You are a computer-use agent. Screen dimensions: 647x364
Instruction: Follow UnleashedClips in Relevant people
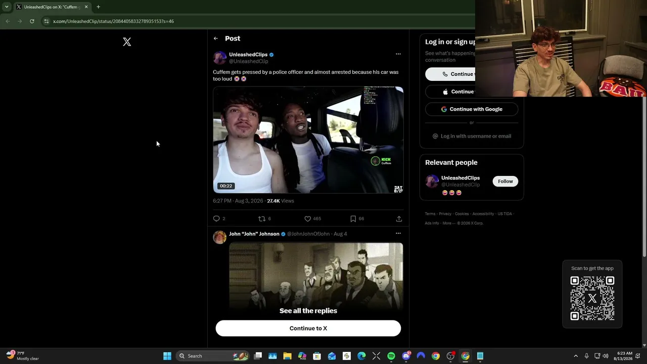click(x=505, y=181)
